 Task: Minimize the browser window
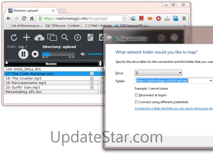click(x=166, y=5)
